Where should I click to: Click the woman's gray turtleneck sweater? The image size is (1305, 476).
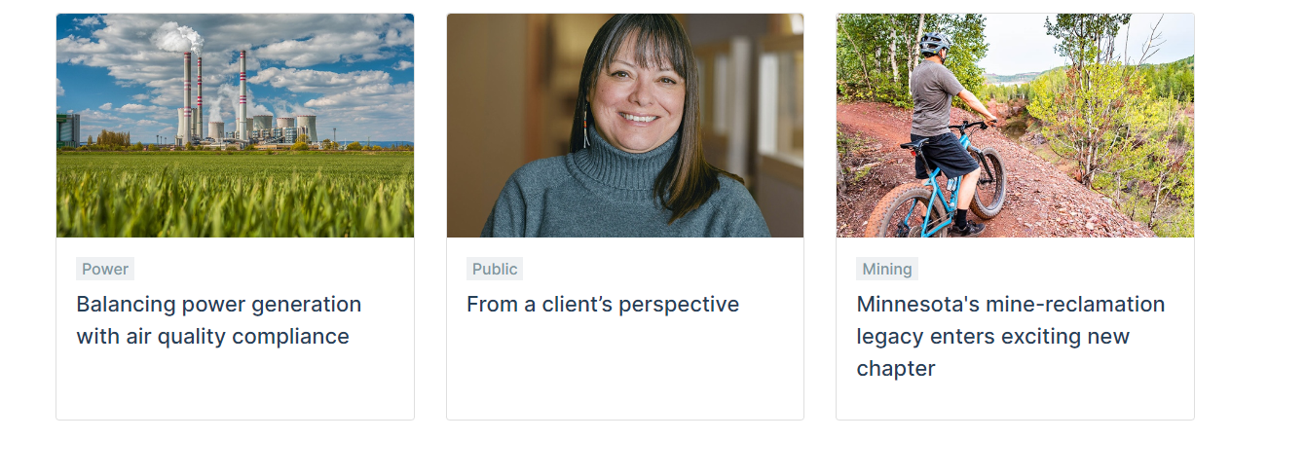(x=623, y=200)
